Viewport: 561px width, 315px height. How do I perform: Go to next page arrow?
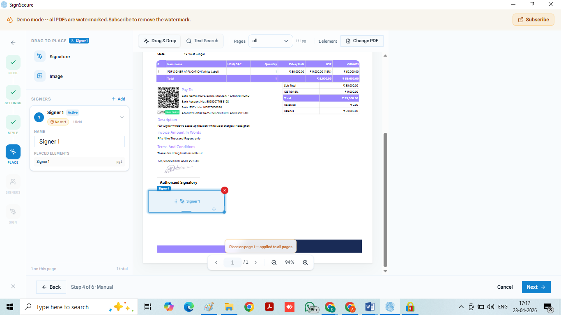pos(255,262)
